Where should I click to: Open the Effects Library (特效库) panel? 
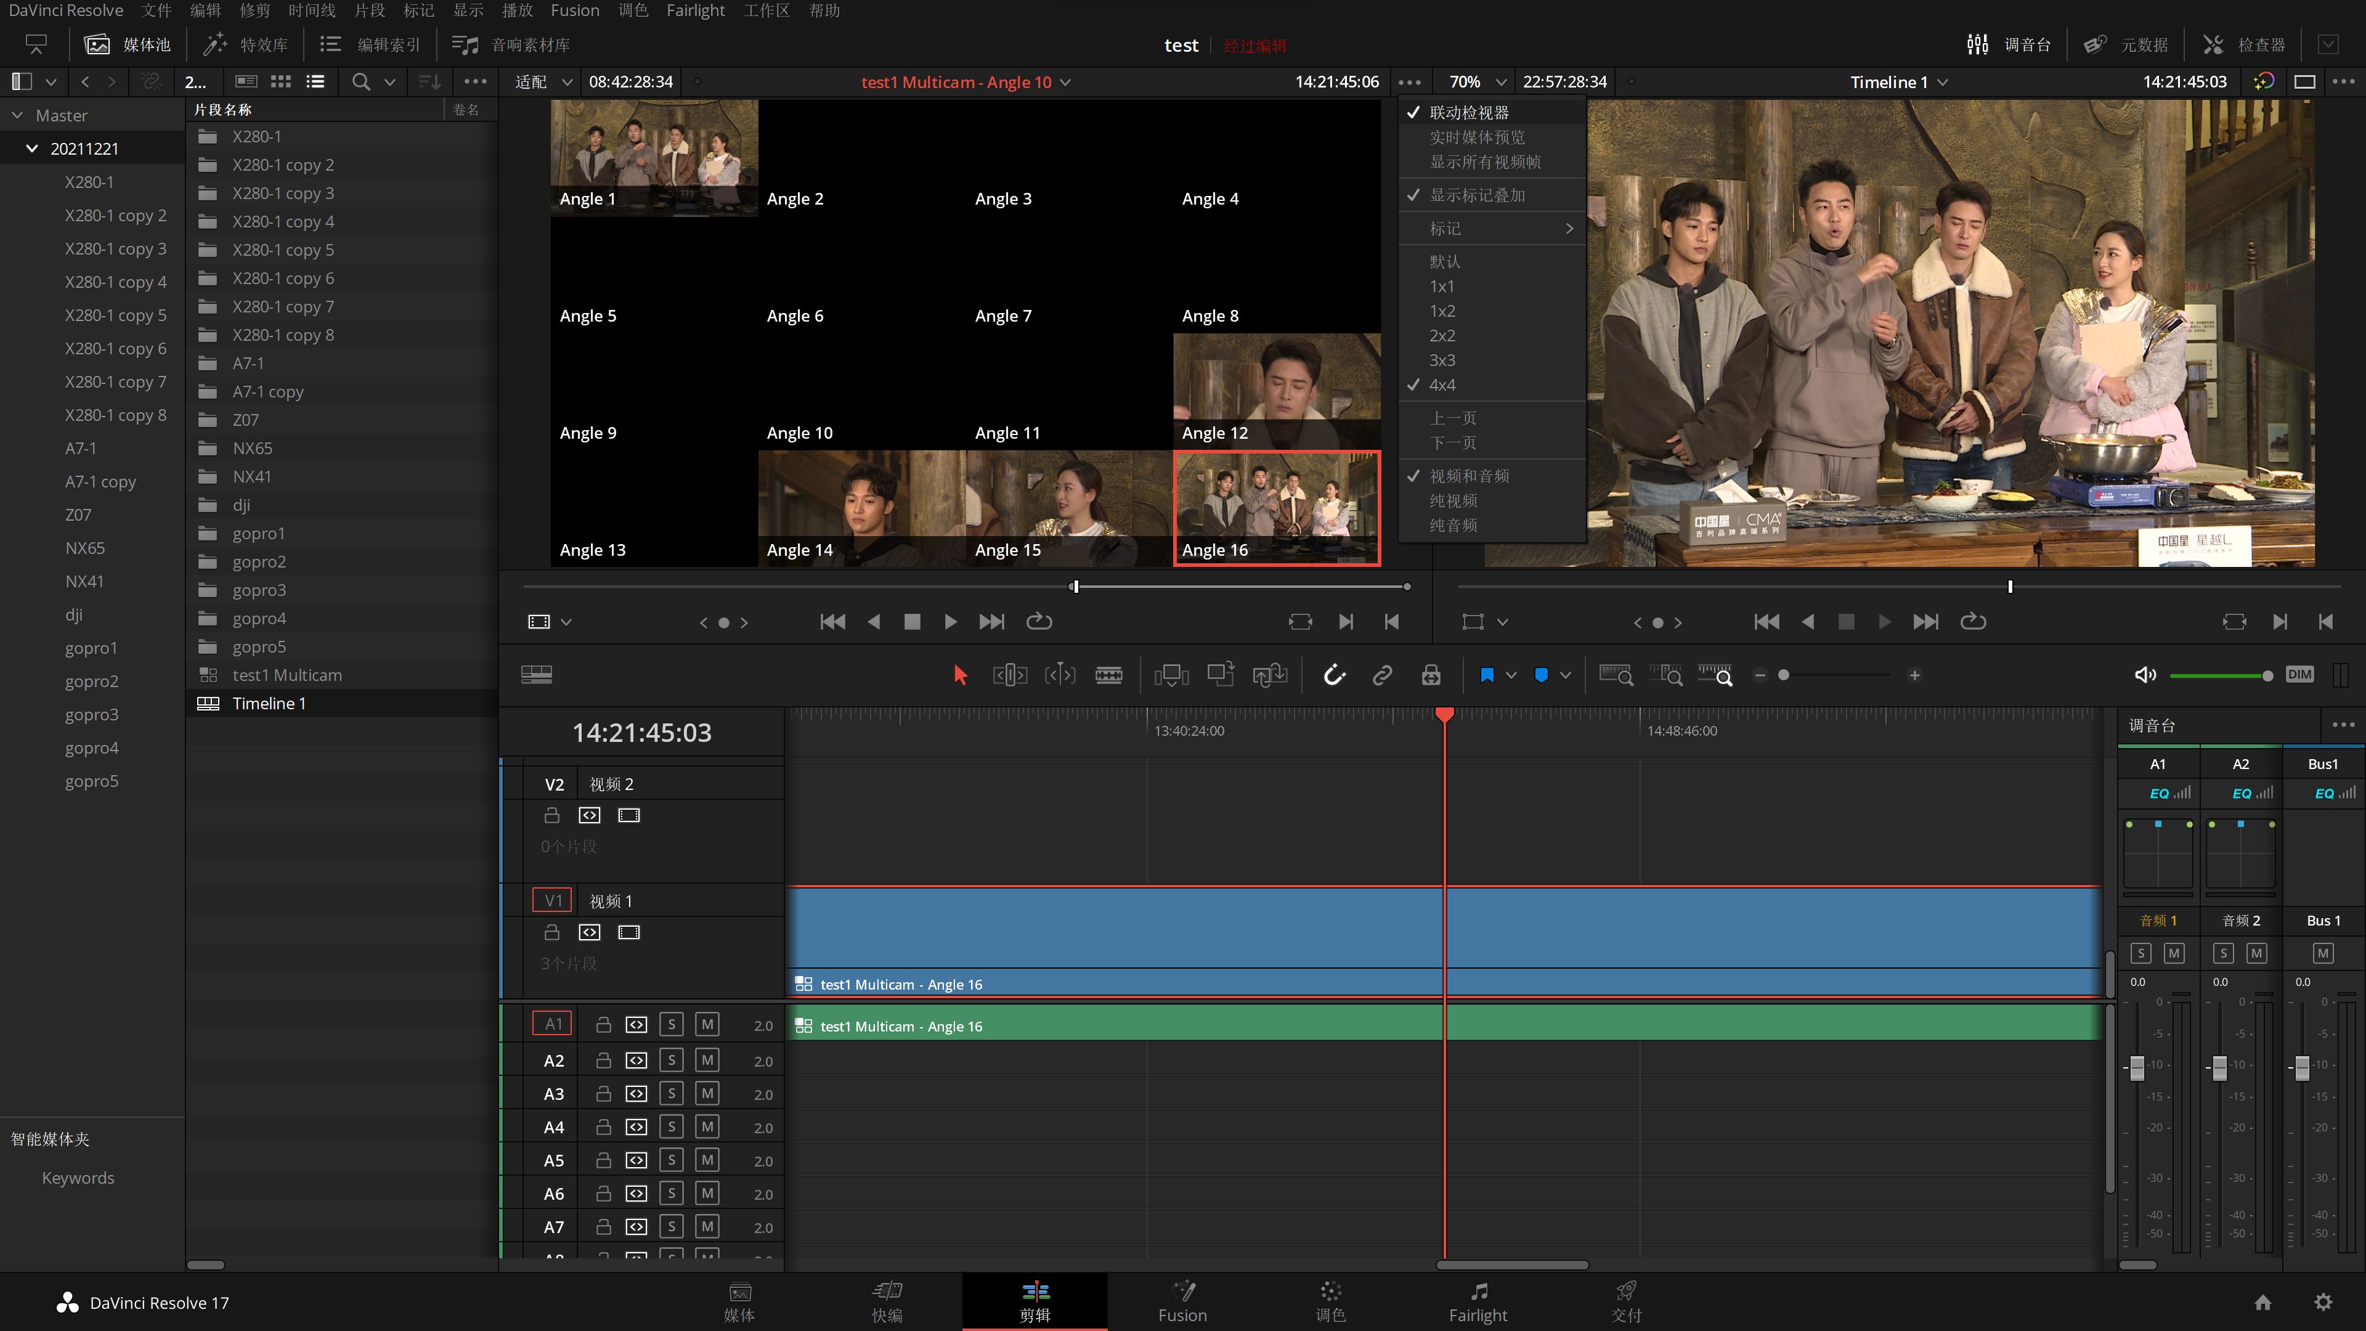(245, 44)
